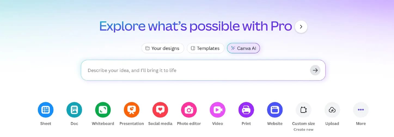394x137 pixels.
Task: Launch the Photo editor
Action: point(189,110)
